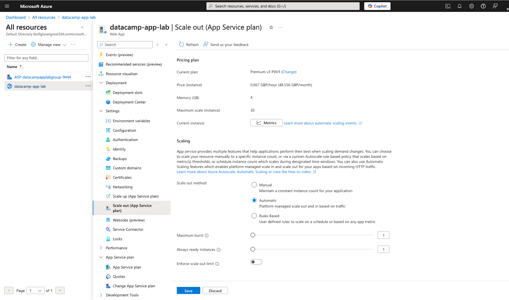509x300 pixels.
Task: Collapse the All resources panel
Action: (x=82, y=27)
